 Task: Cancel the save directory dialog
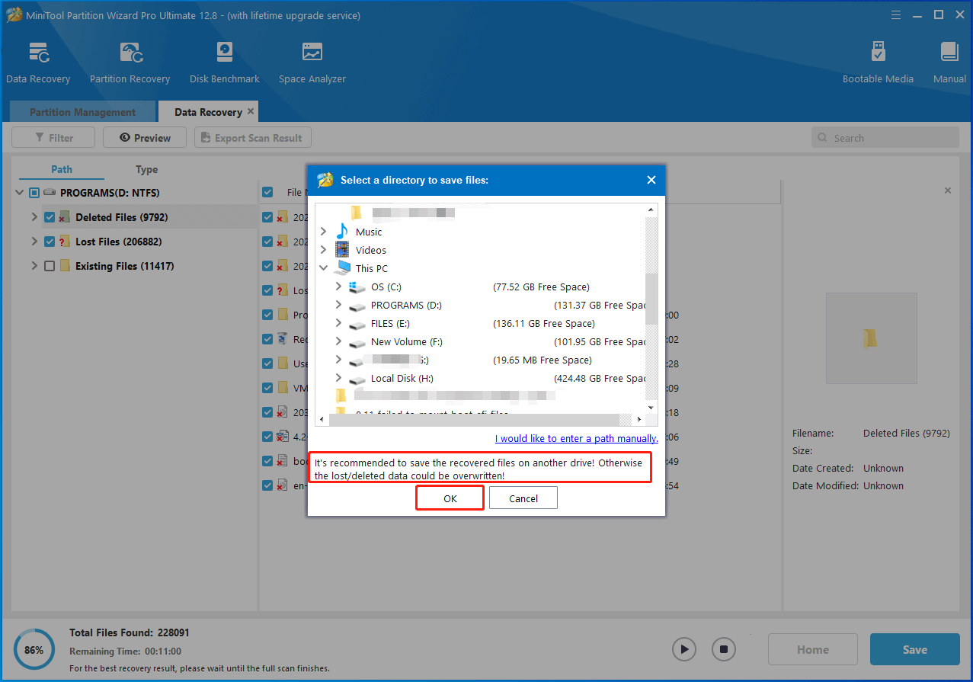[523, 498]
